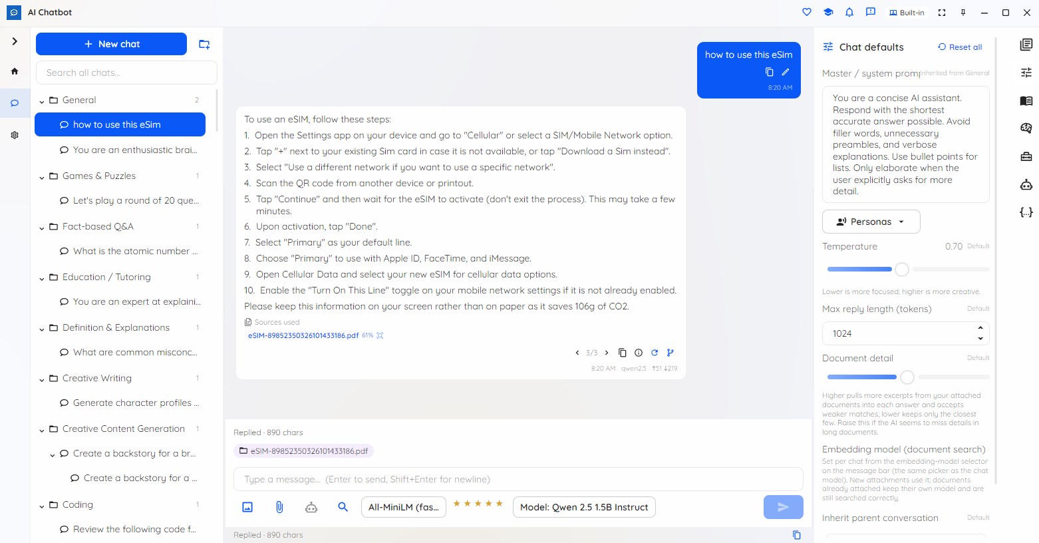Open notifications bell icon
Screen dimensions: 1039x543
[849, 12]
